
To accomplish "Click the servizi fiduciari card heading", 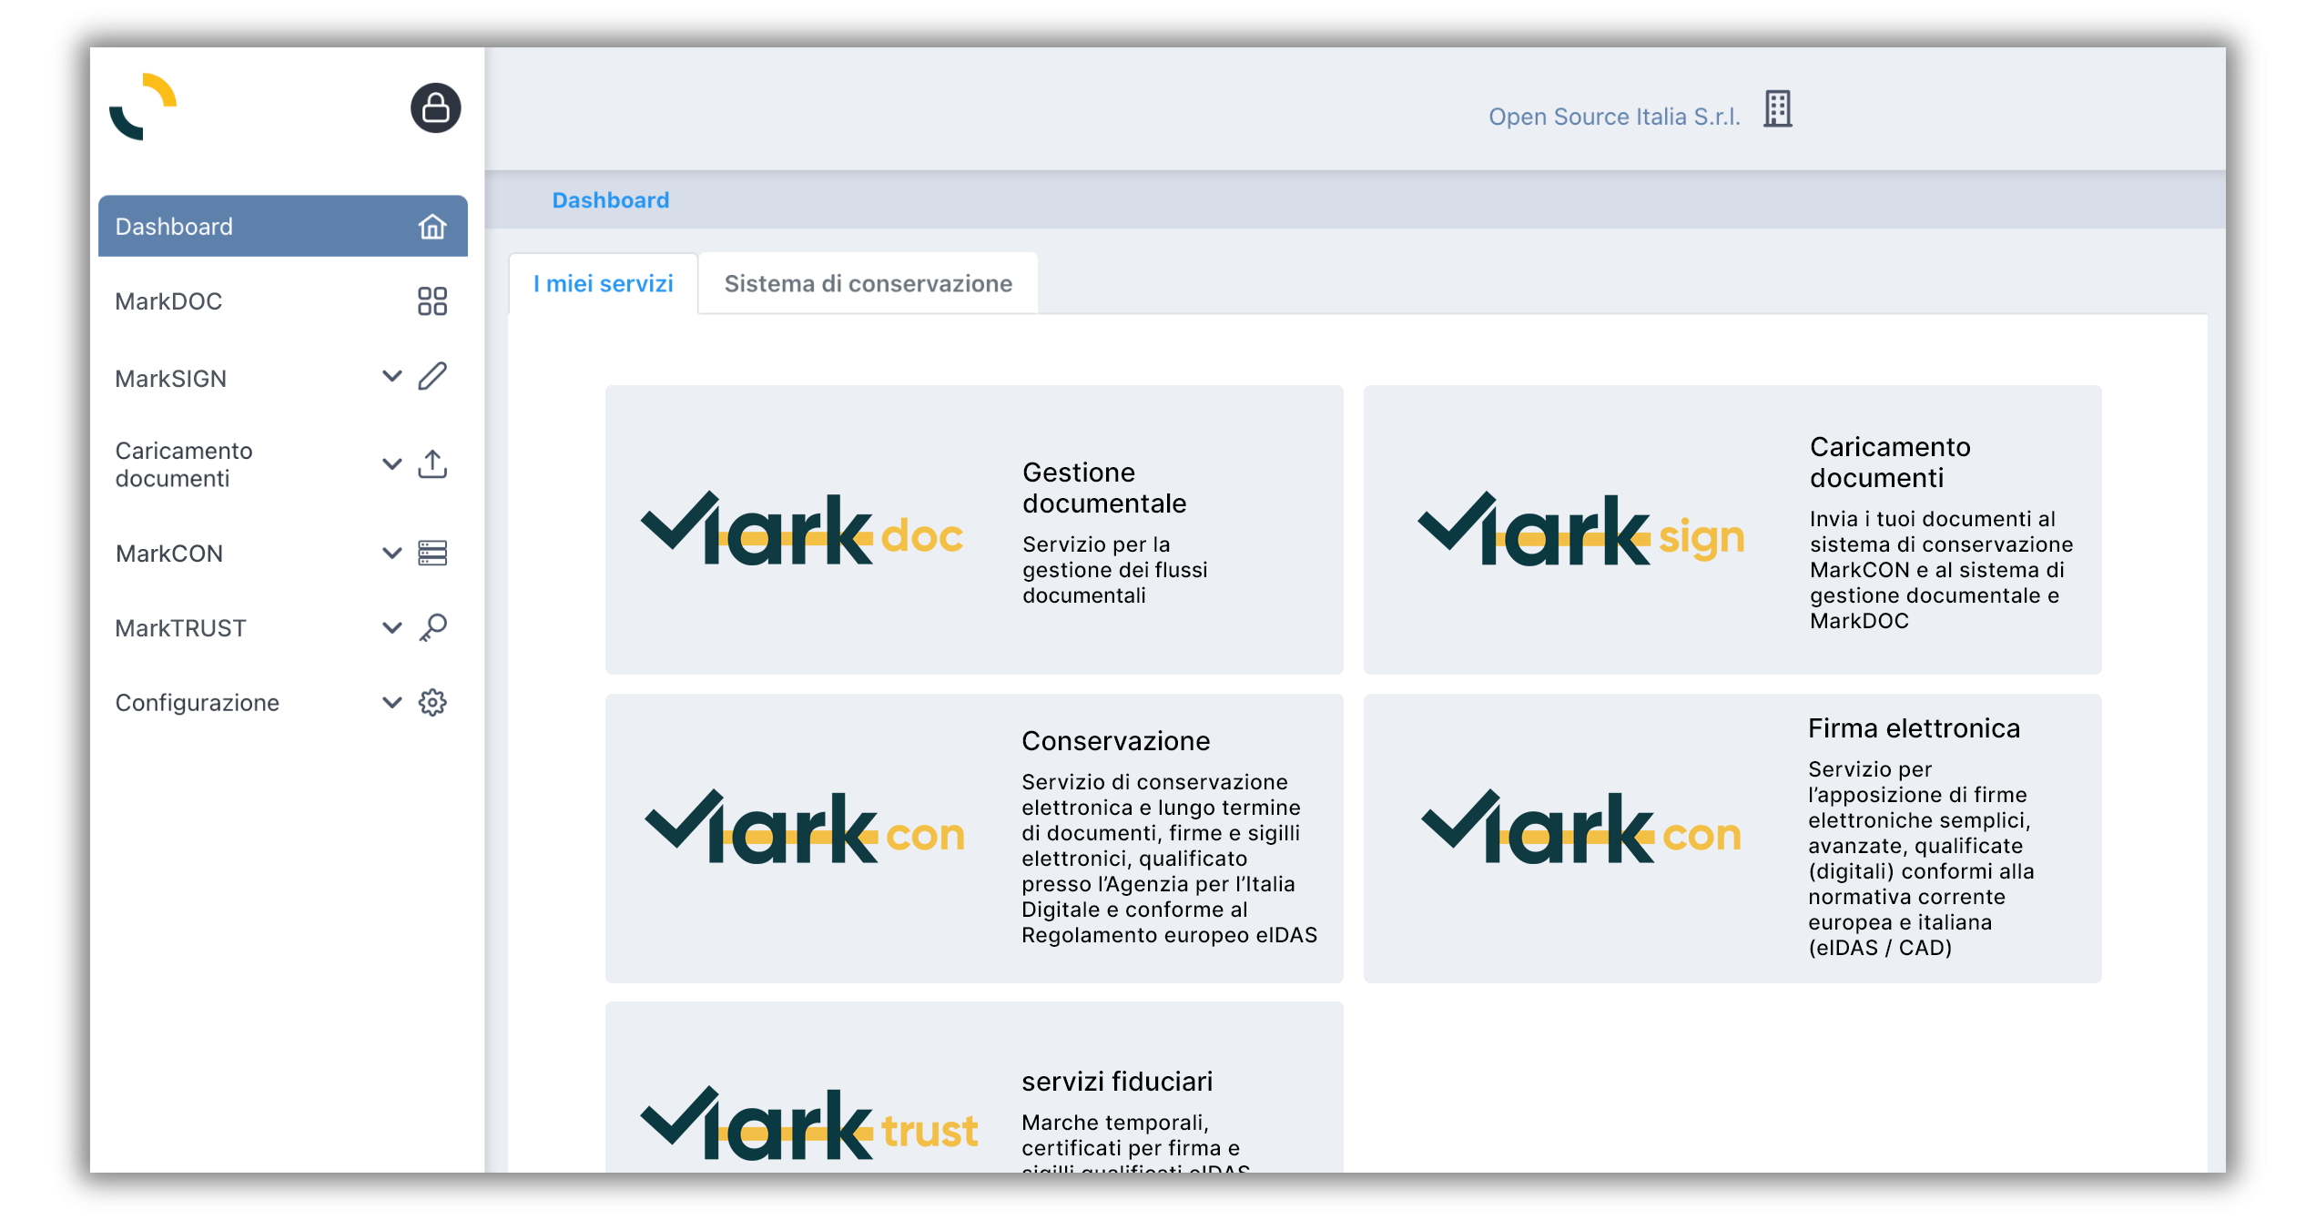I will coord(1117,1081).
